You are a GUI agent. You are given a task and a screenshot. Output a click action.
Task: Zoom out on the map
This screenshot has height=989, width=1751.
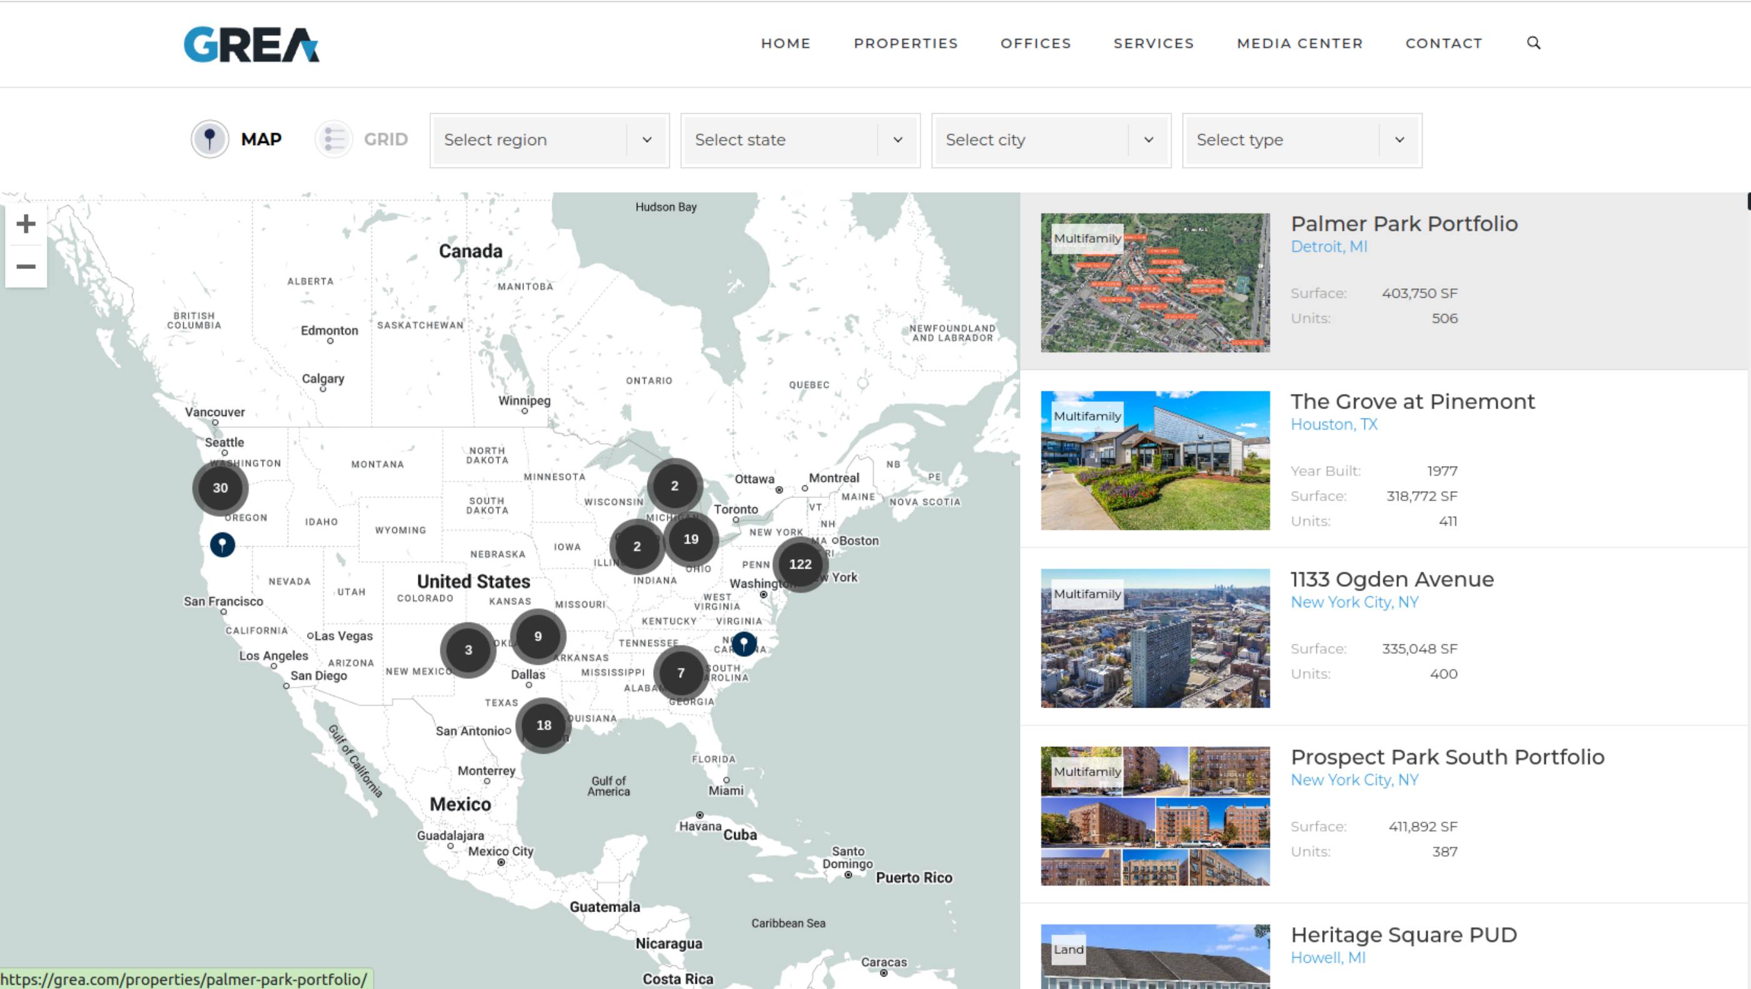coord(26,266)
